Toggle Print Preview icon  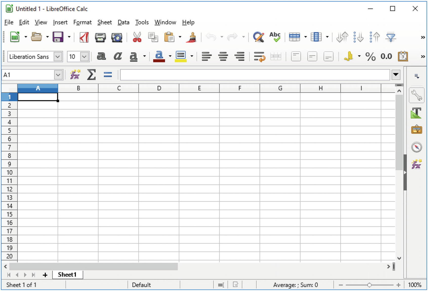(x=117, y=37)
